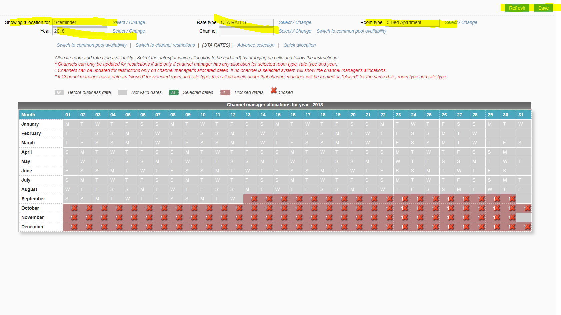Select closed icon on November 30

click(512, 217)
